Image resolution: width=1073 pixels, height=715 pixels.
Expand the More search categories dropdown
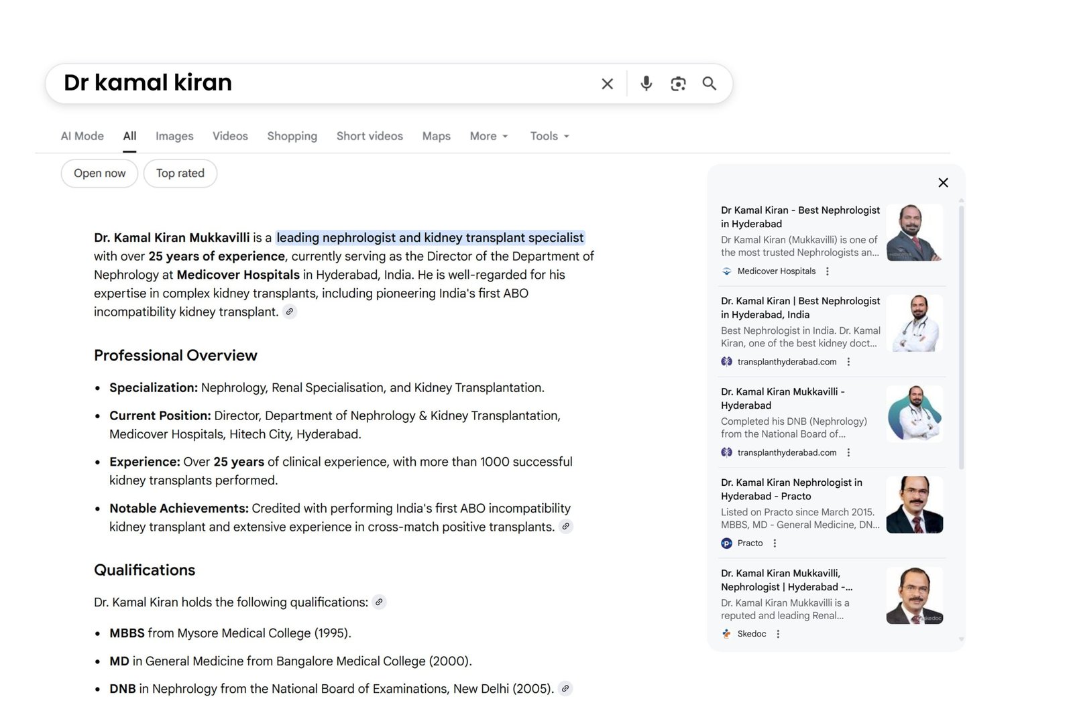pyautogui.click(x=488, y=136)
